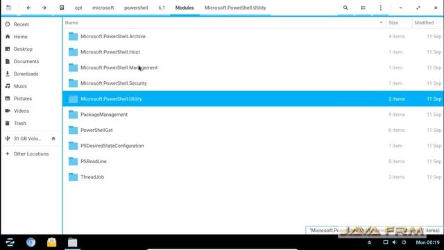Click the 'Microsoft.PowerShell.Utility' path segment

point(235,8)
